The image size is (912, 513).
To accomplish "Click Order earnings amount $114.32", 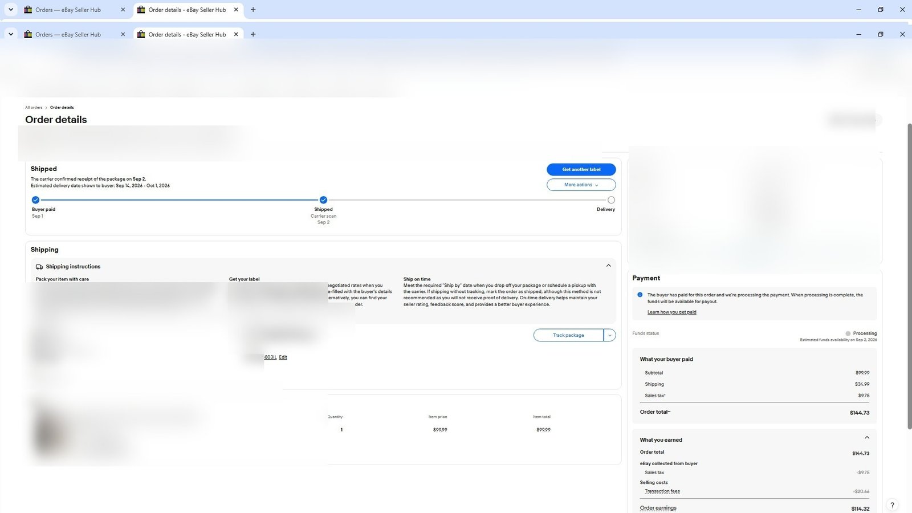I will click(860, 508).
